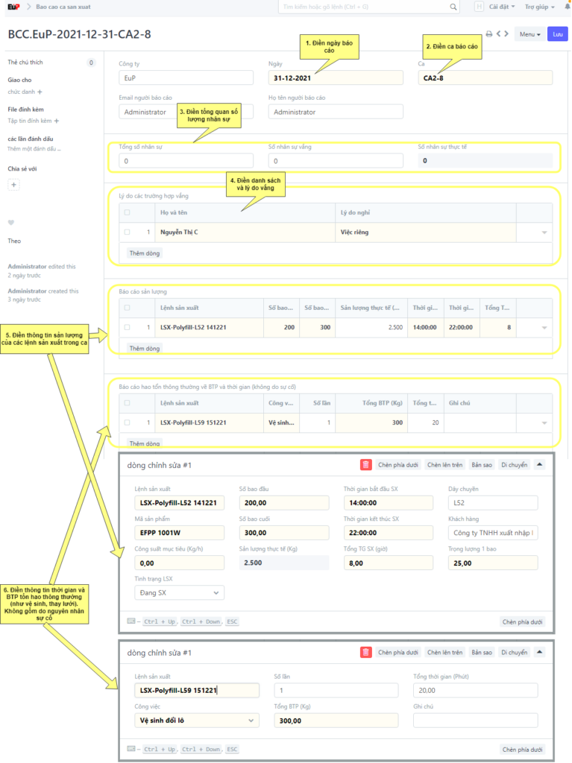Viewport: 572px width, 763px height.
Task: Click the print icon beside Menu
Action: coord(489,34)
